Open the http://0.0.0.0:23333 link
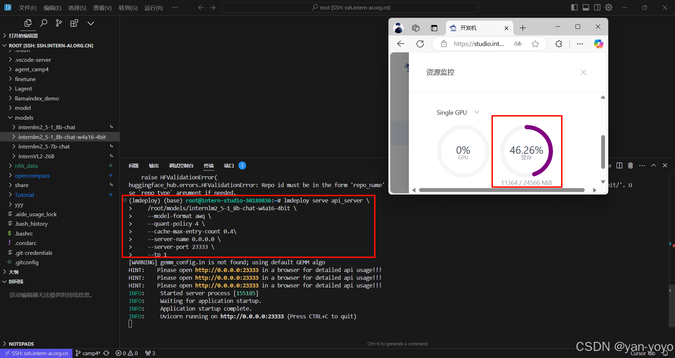Image resolution: width=675 pixels, height=358 pixels. click(227, 270)
